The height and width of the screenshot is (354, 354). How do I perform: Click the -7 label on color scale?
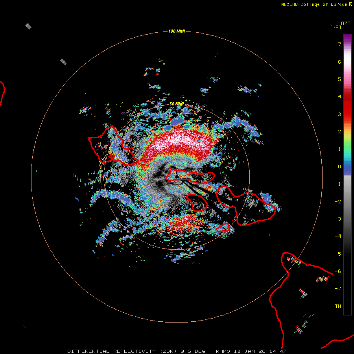(x=338, y=289)
